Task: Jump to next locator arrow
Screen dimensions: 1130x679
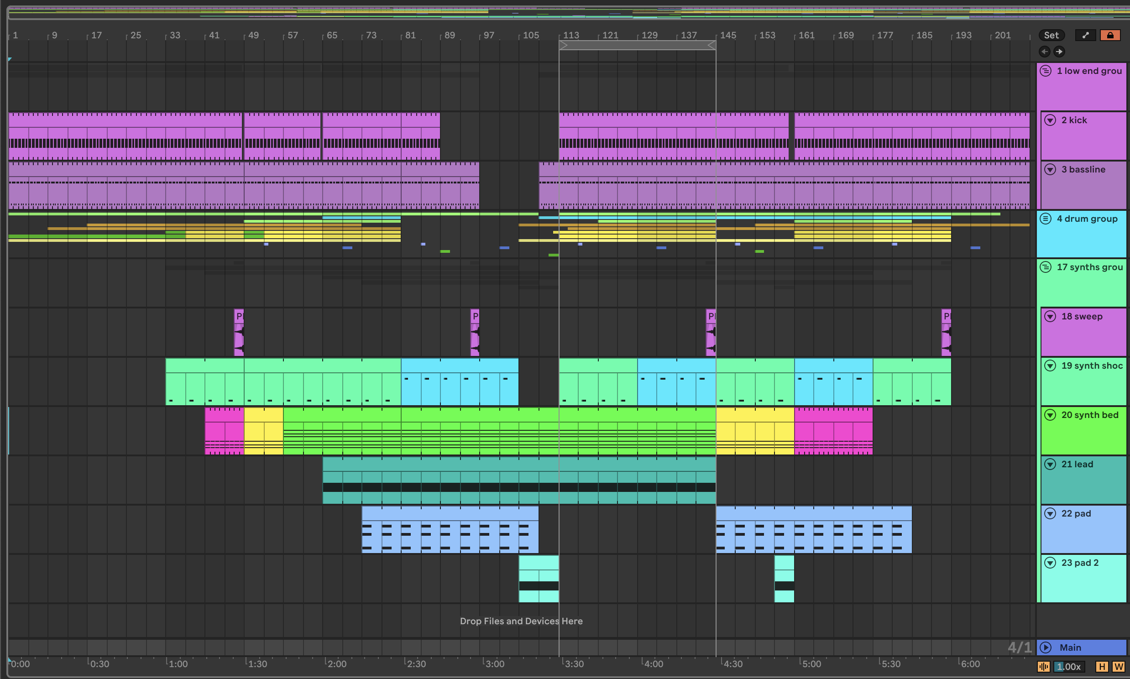Action: pos(1059,52)
